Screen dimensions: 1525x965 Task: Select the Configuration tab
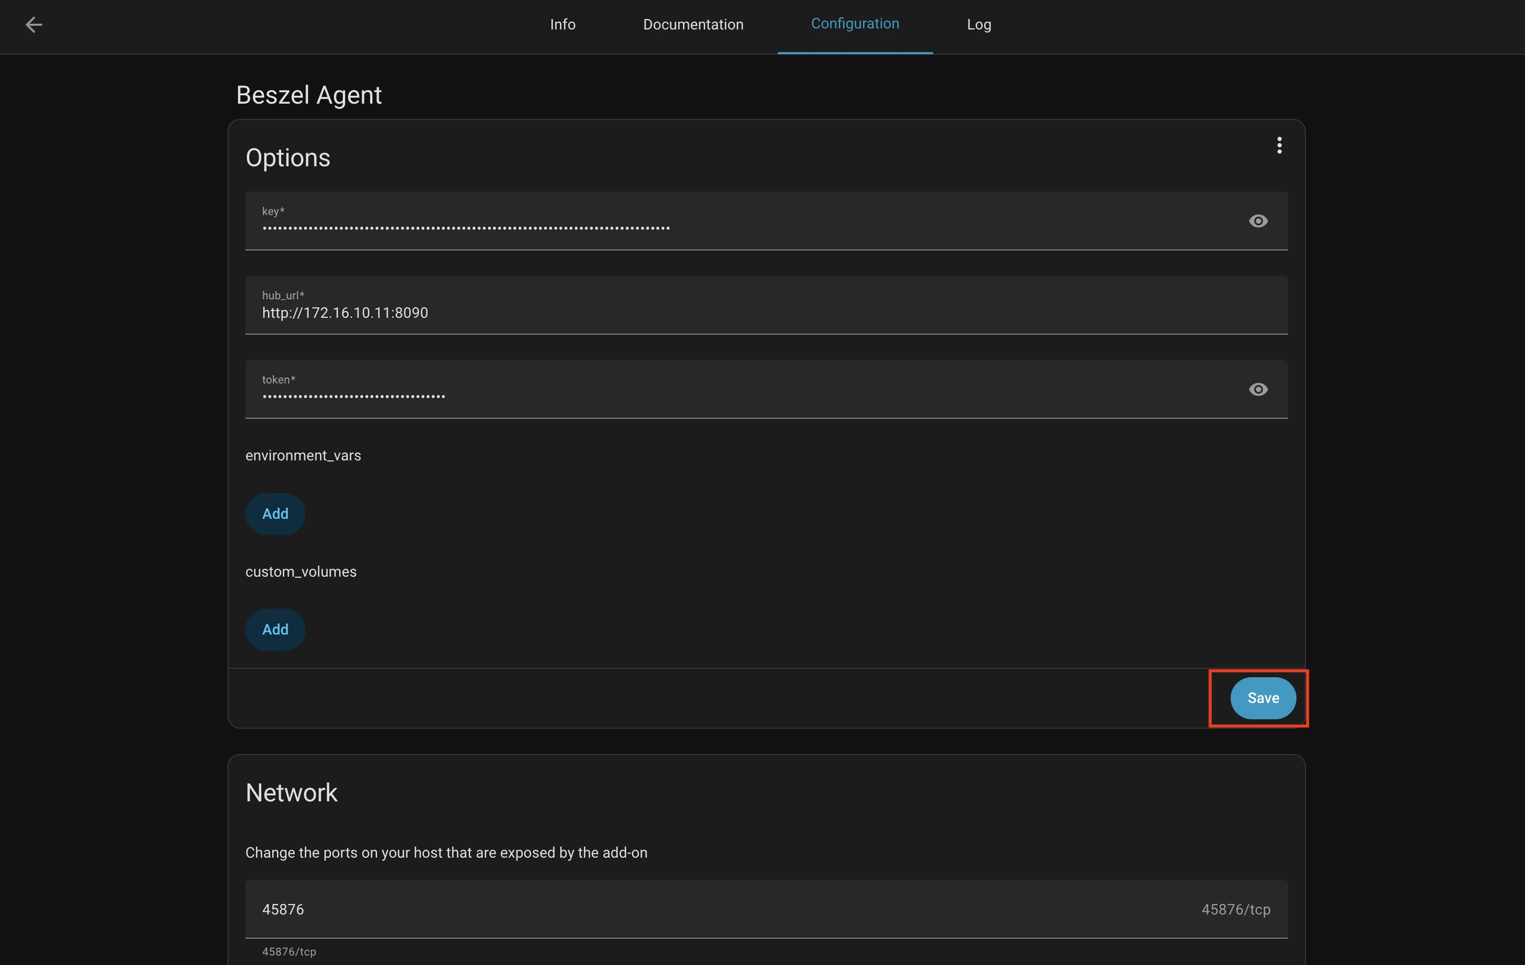coord(855,25)
